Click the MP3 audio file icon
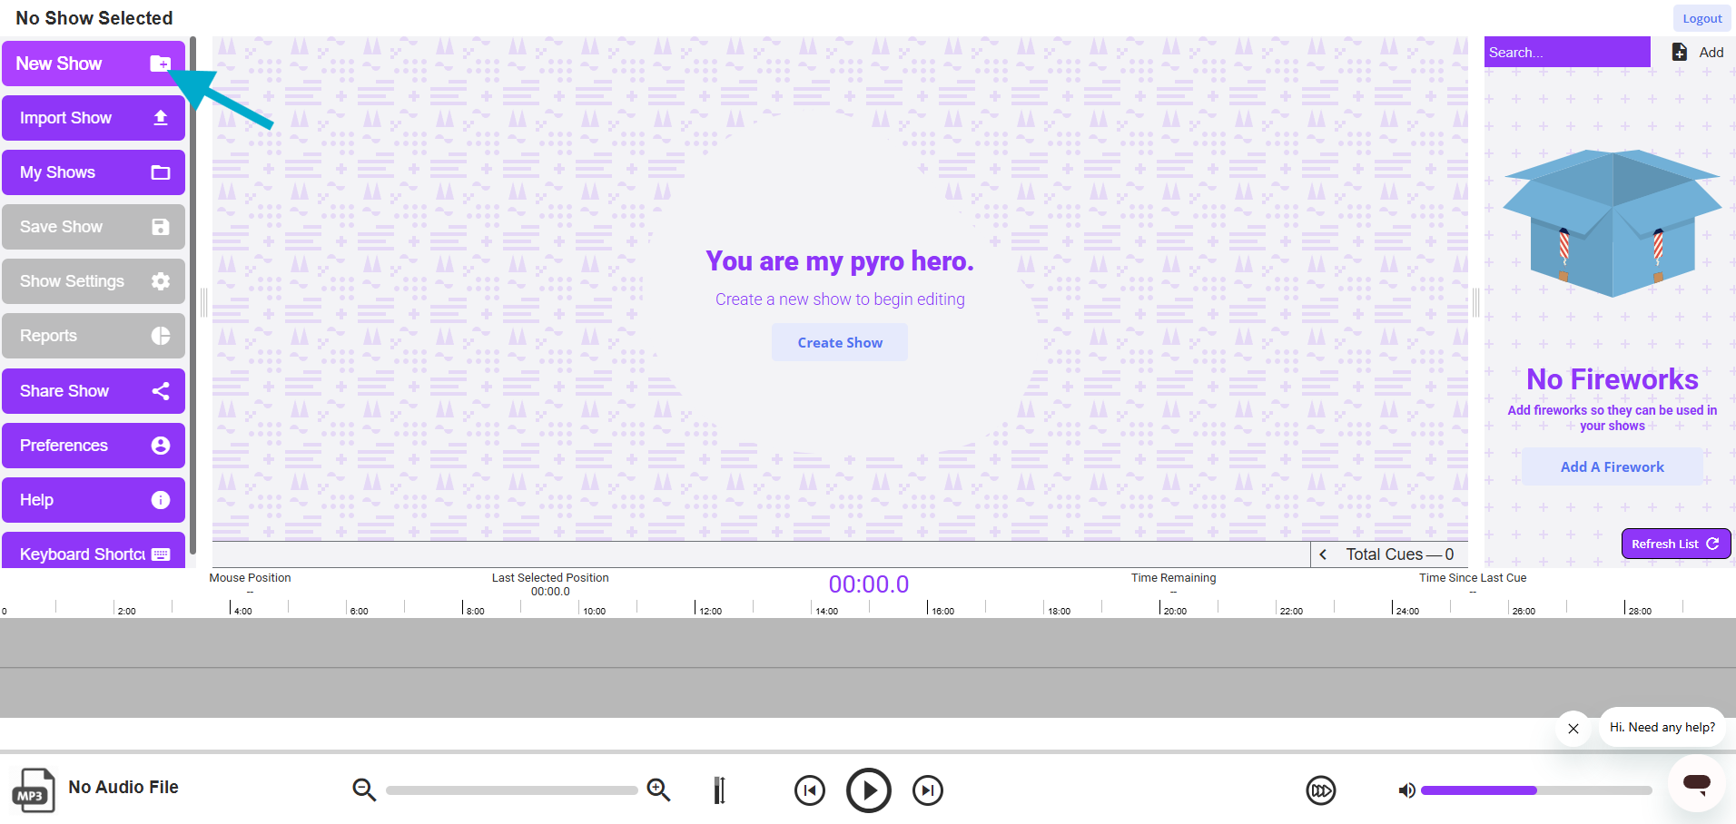The height and width of the screenshot is (824, 1736). tap(33, 790)
